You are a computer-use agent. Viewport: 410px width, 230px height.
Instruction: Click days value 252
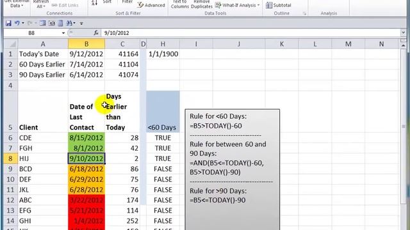click(x=122, y=221)
